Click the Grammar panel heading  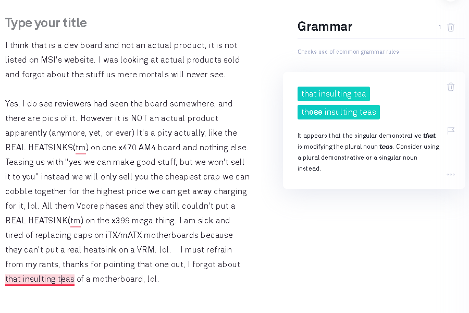(325, 27)
